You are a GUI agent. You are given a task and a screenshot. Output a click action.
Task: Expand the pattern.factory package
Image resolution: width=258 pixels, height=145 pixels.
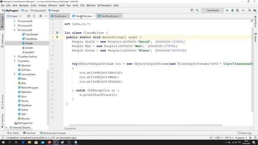(x=15, y=56)
